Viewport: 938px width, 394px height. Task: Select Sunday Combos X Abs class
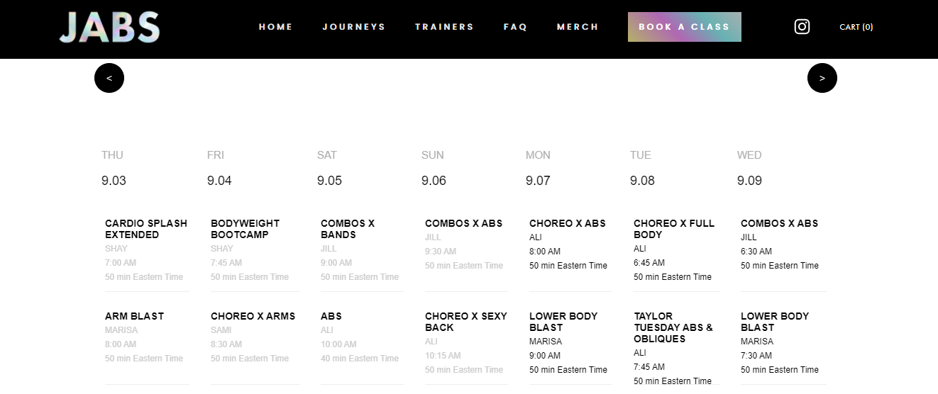pos(463,223)
